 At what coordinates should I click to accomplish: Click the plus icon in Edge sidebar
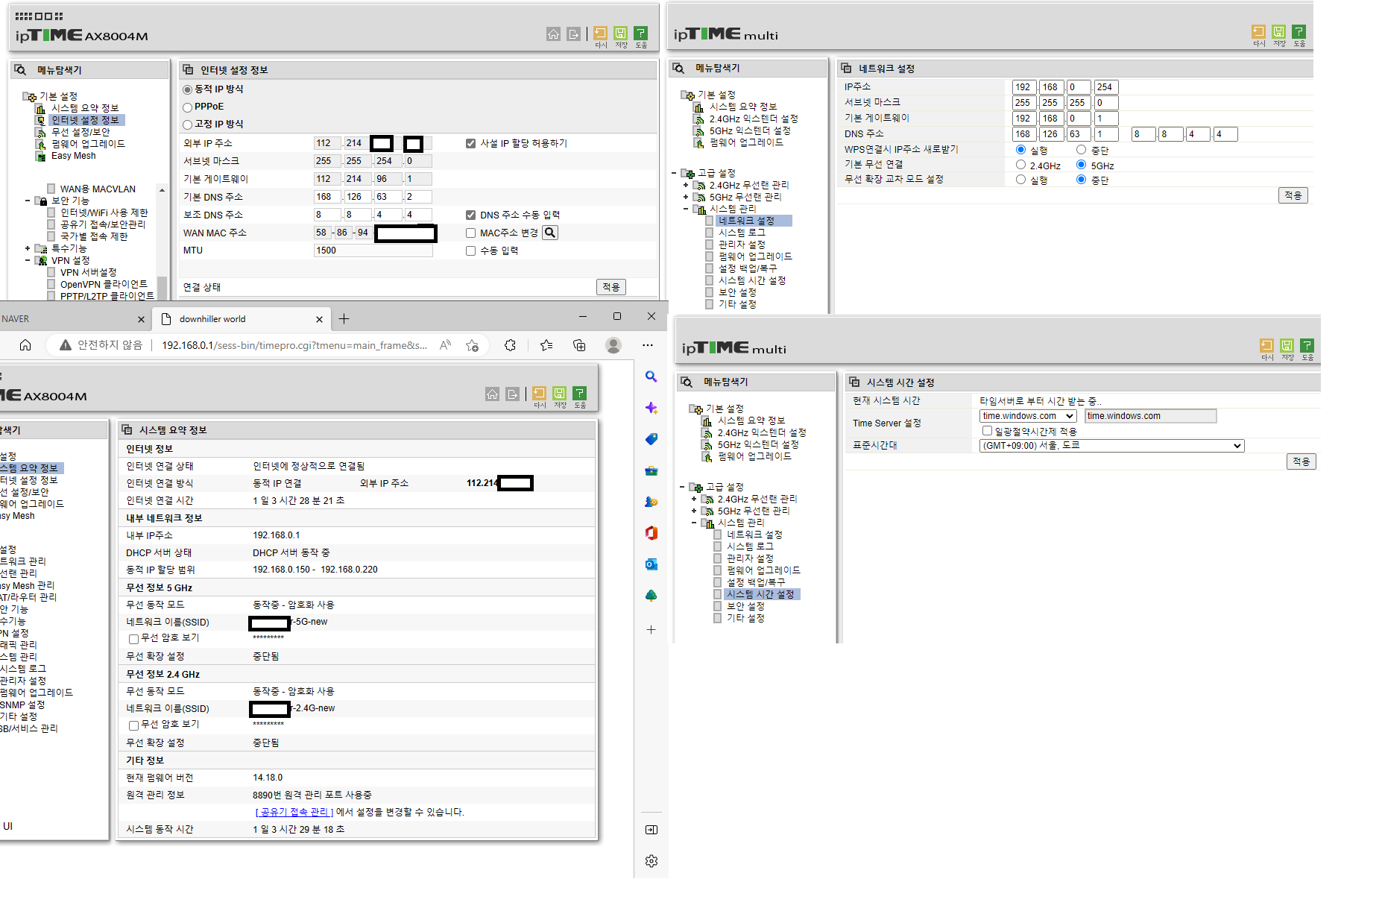pyautogui.click(x=651, y=630)
